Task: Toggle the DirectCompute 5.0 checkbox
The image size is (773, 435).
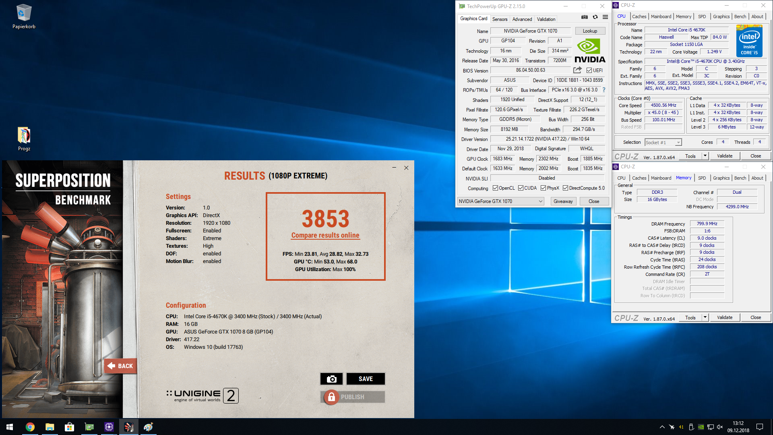Action: [x=565, y=188]
